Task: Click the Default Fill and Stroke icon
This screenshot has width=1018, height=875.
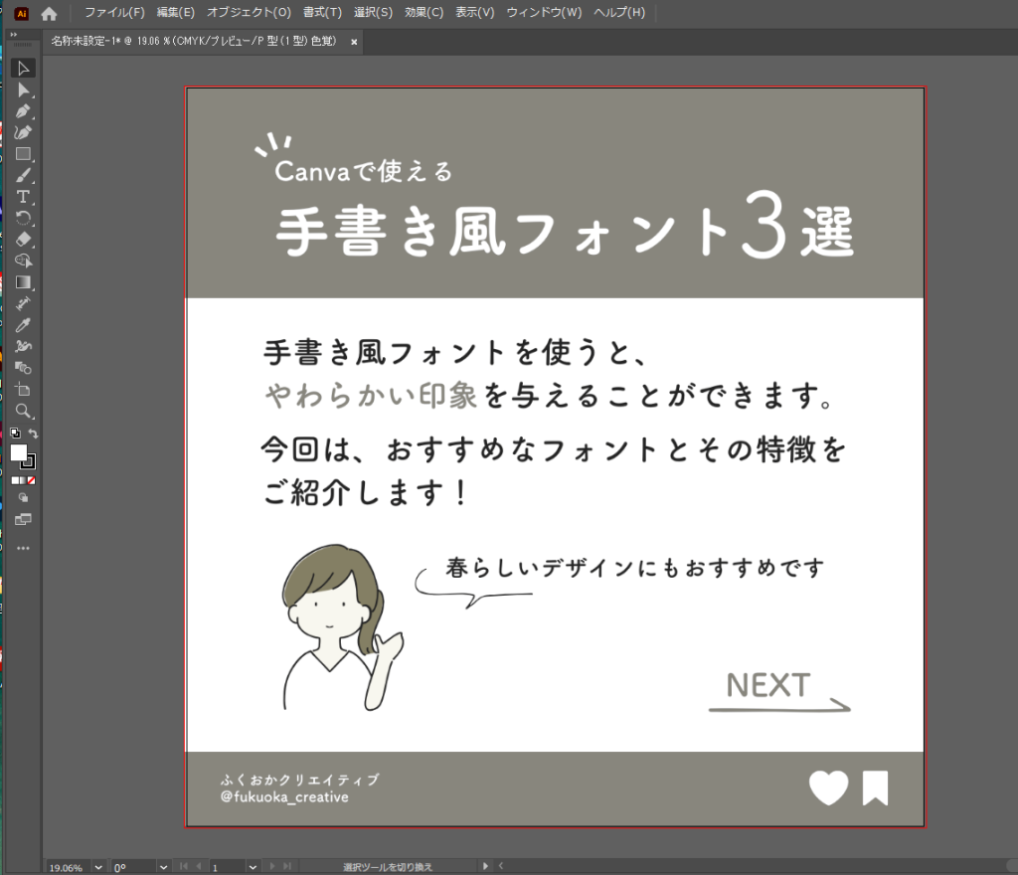Action: pos(16,433)
